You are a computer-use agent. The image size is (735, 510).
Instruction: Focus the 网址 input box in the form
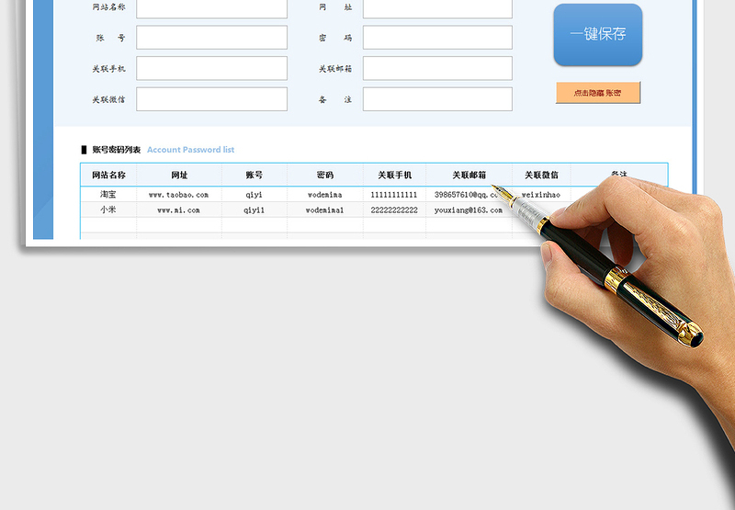[437, 7]
